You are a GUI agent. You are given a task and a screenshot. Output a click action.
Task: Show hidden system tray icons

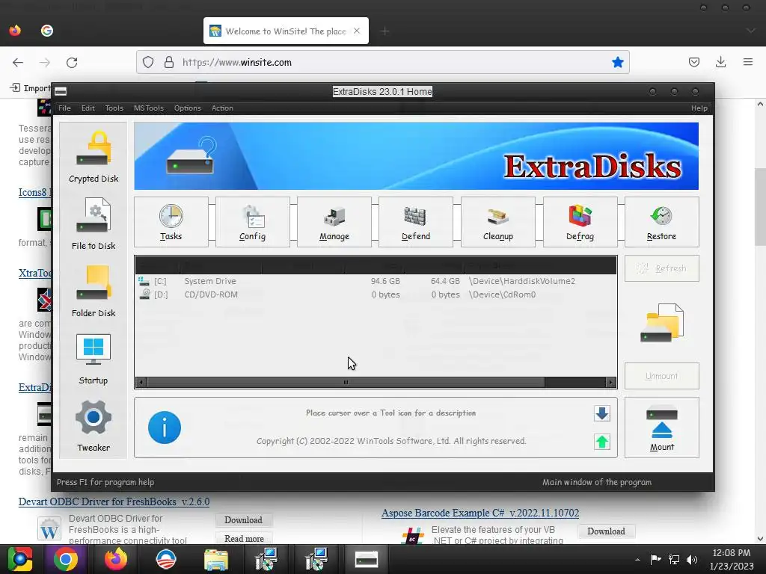click(637, 559)
